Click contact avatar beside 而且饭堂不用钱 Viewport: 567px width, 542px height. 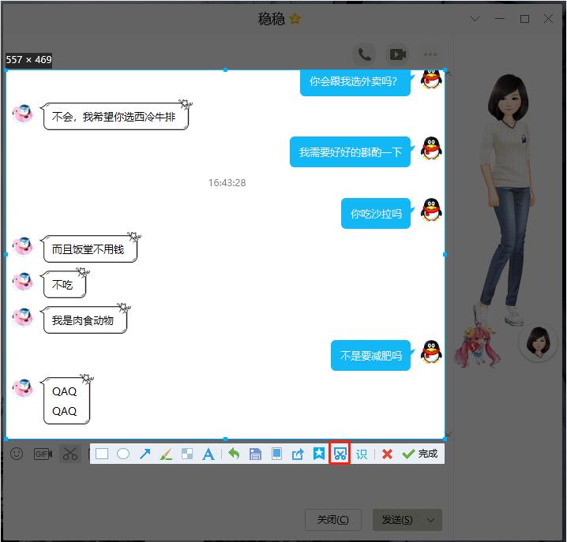click(23, 246)
